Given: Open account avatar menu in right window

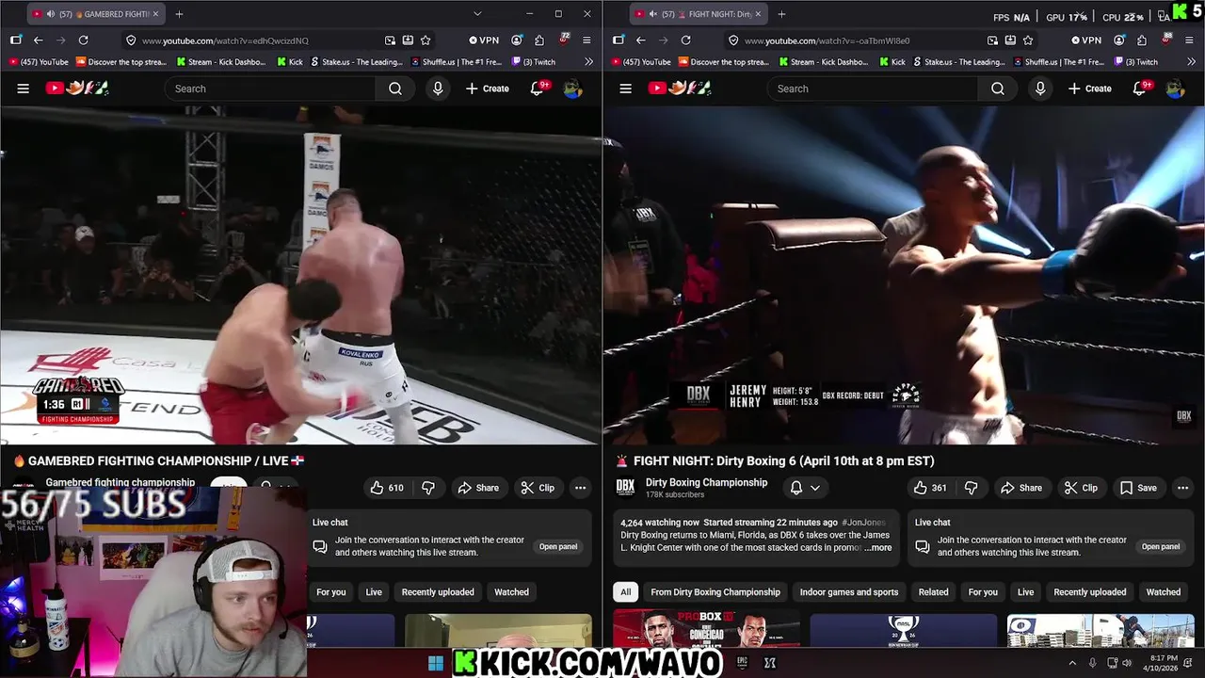Looking at the screenshot, I should [x=1175, y=89].
